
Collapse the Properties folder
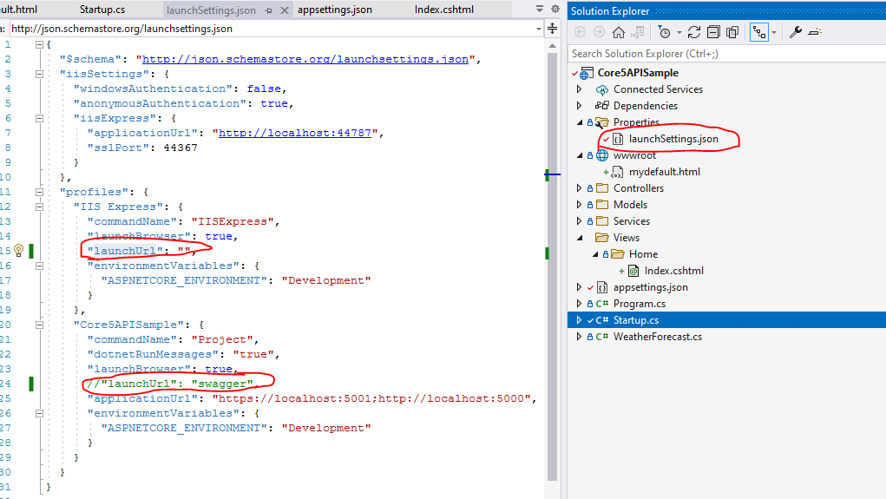point(579,122)
